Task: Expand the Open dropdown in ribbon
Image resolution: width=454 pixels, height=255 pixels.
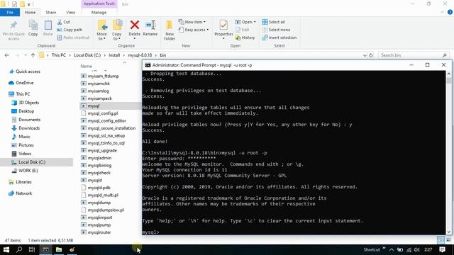Action: (245, 22)
